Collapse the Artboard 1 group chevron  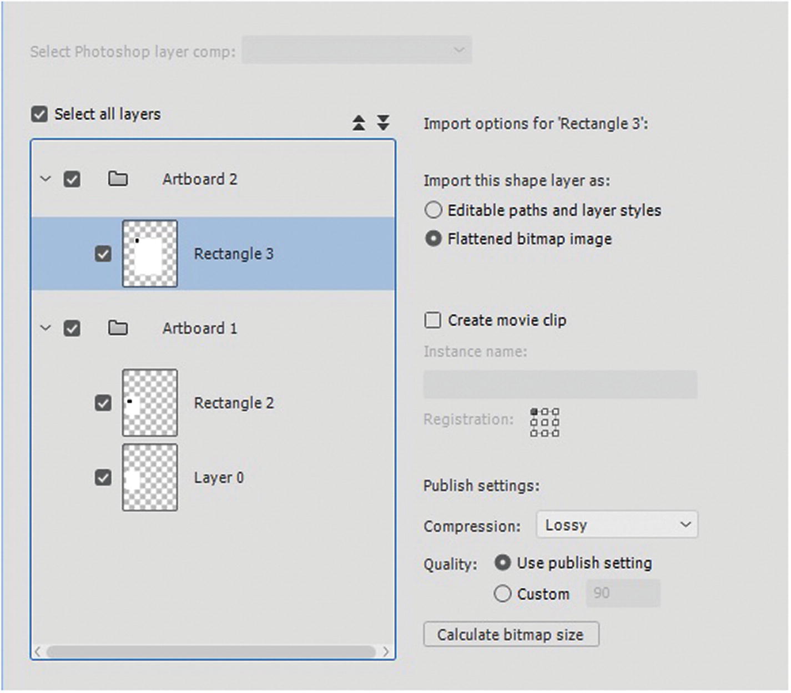click(x=46, y=328)
